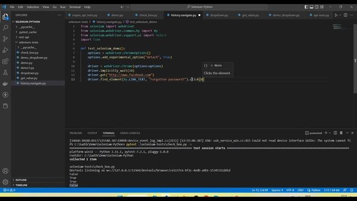The width and height of the screenshot is (357, 201).
Task: Click the Explorer more actions ellipsis
Action: click(x=60, y=15)
